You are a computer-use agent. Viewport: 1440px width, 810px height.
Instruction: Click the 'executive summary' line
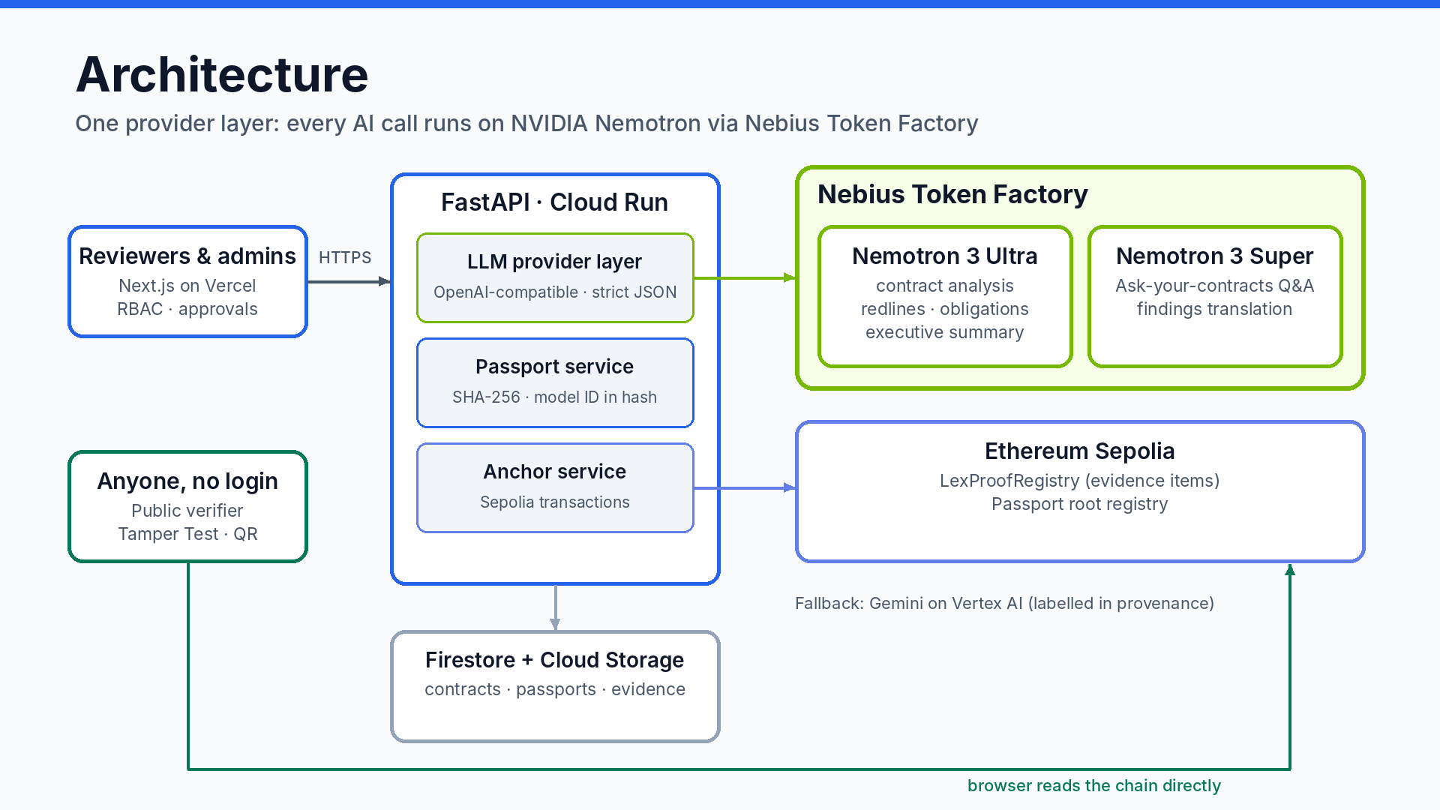tap(945, 332)
